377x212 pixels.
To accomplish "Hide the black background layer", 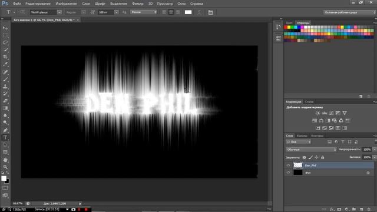I will point(288,173).
